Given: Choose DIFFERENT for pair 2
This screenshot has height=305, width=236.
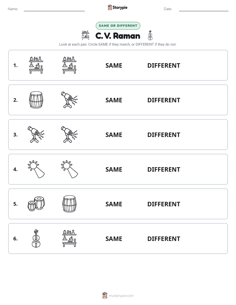Looking at the screenshot, I should coord(164,100).
